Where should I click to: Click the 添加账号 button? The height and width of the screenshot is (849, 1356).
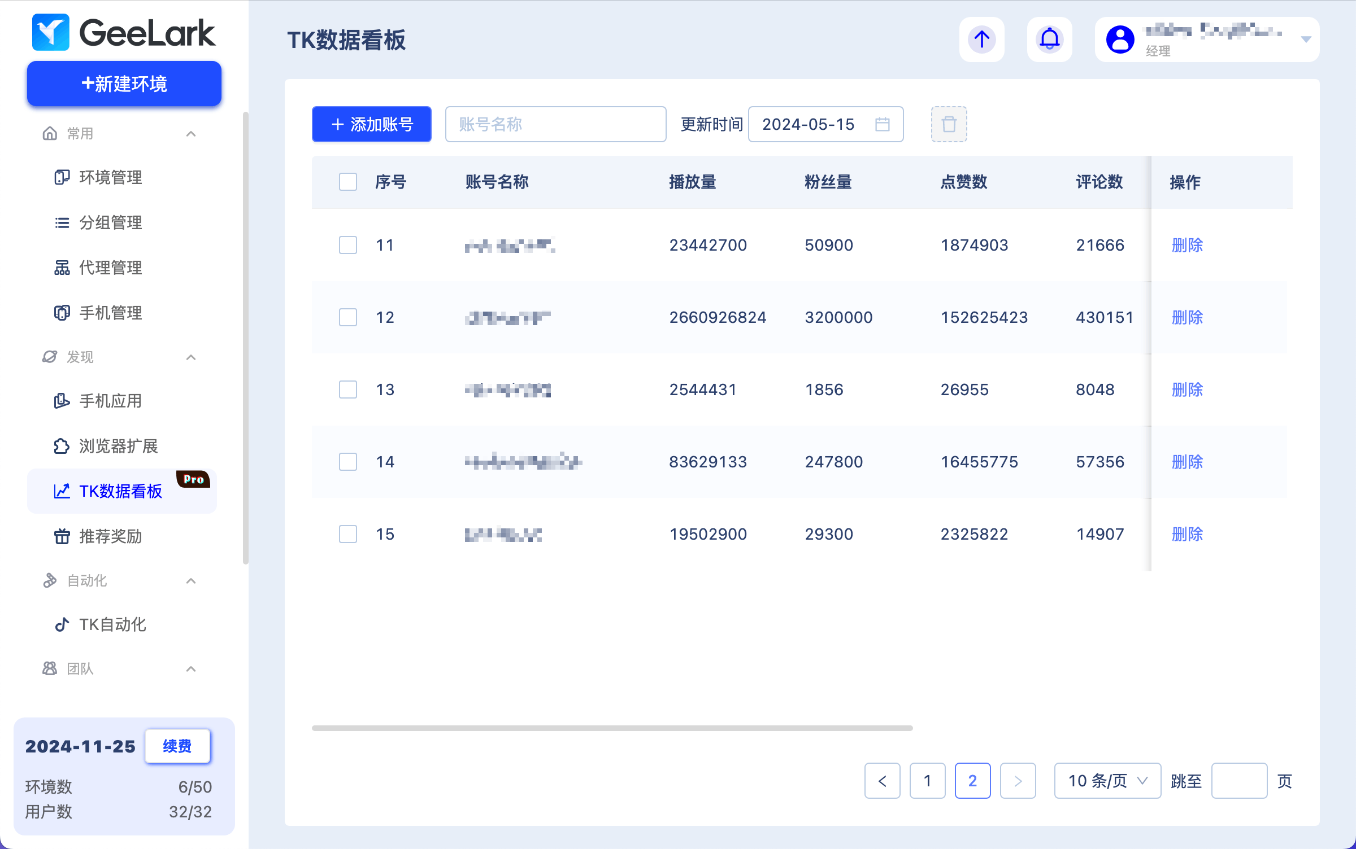point(372,124)
